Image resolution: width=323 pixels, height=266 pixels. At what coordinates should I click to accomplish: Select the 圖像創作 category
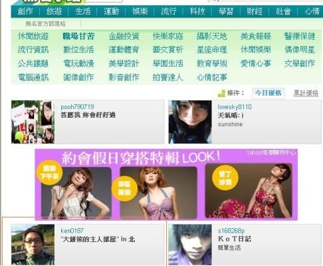tap(78, 77)
